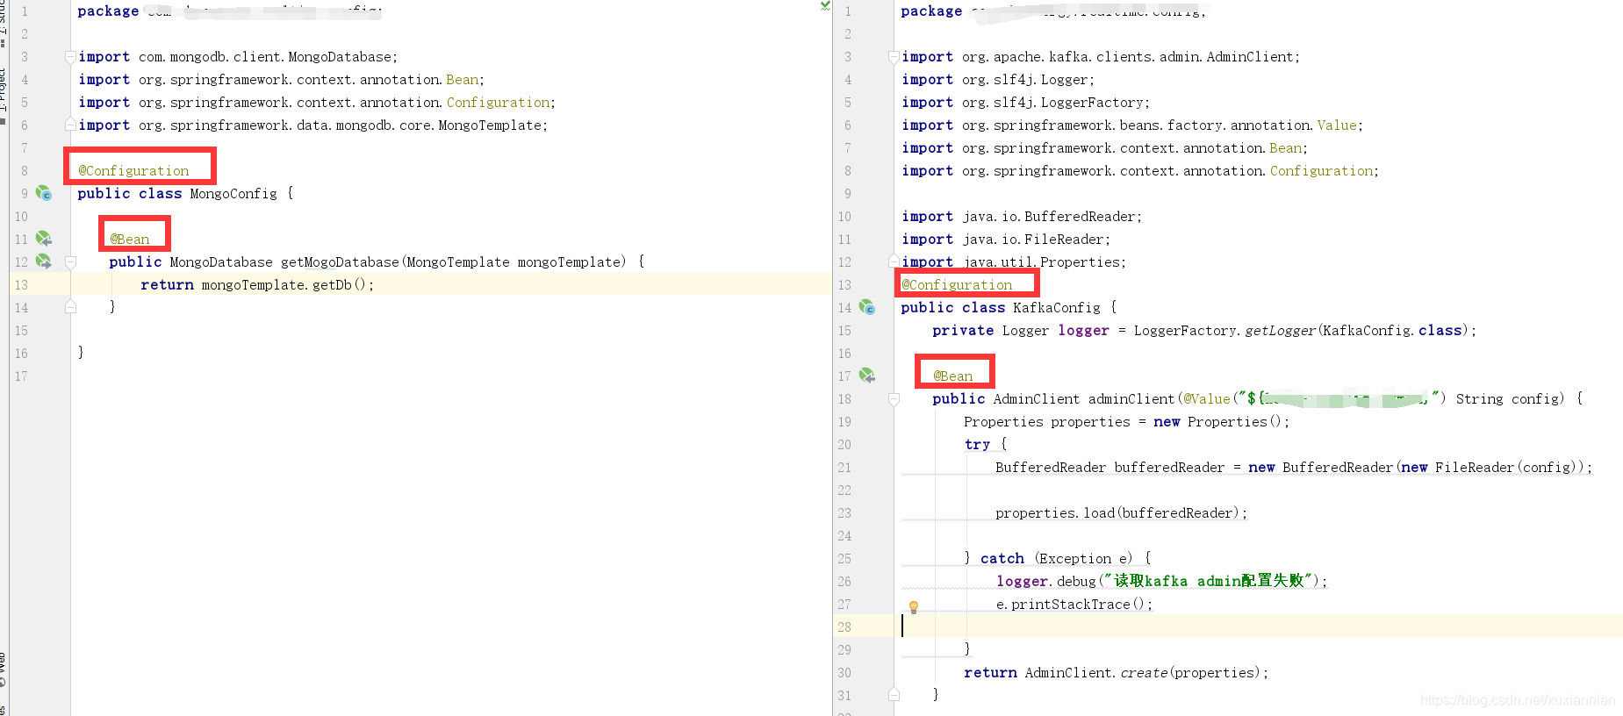Collapse the import block in KafkaConfig editor
Viewport: 1623px width, 716px height.
click(894, 57)
